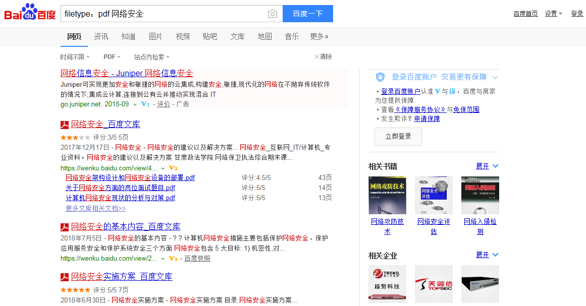Switch to 知道 tab
586x306 pixels.
coord(128,37)
